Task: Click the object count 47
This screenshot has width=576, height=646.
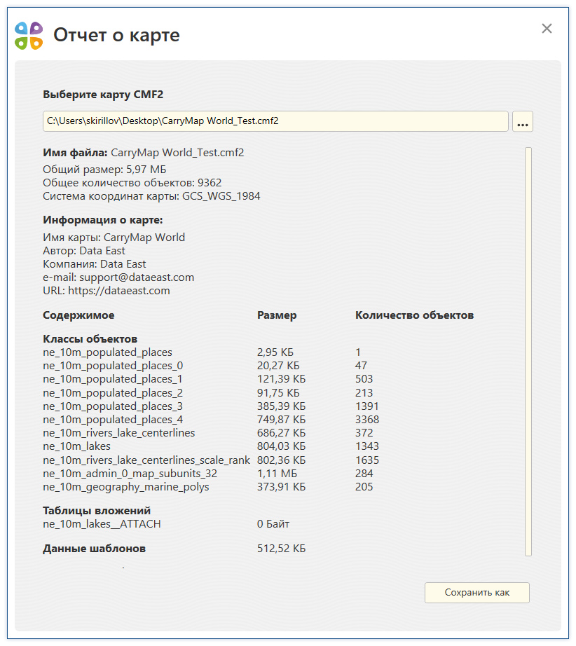Action: pyautogui.click(x=361, y=366)
